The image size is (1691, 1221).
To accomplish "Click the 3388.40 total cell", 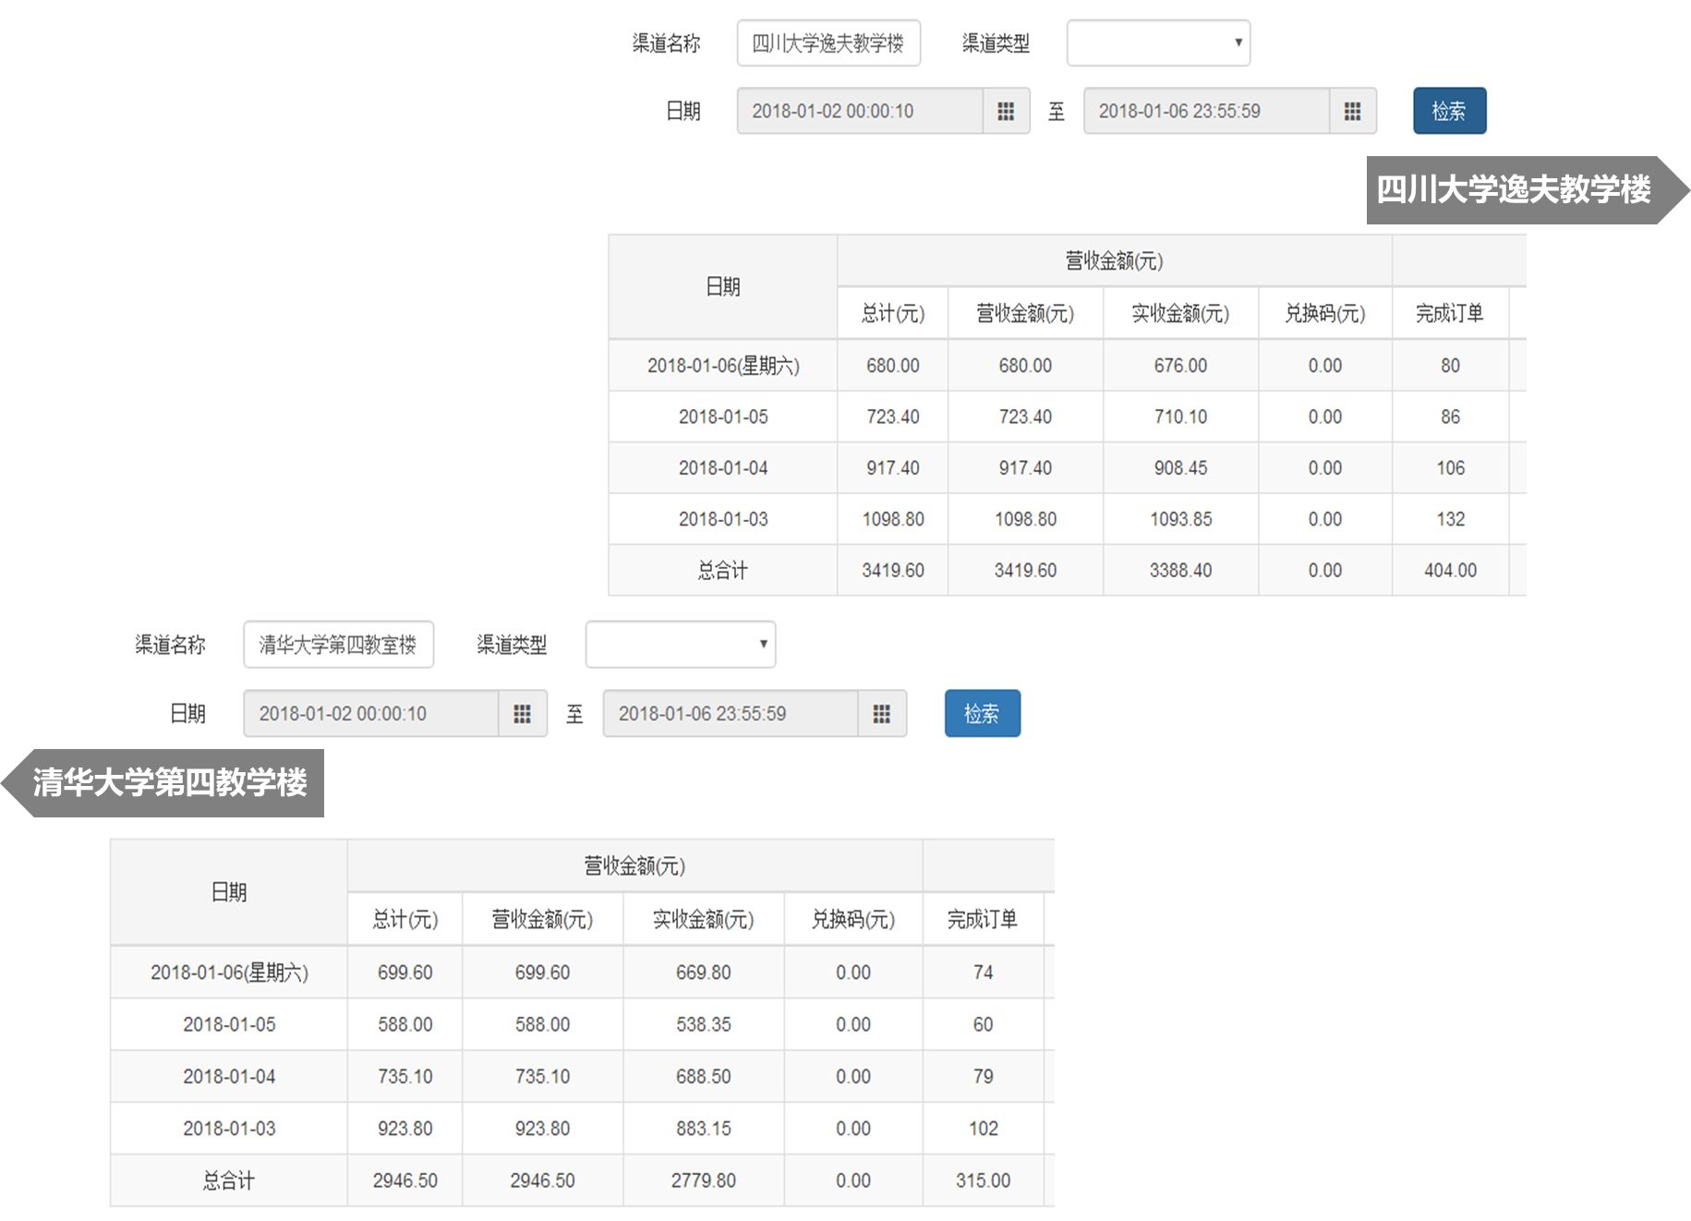I will point(1180,571).
